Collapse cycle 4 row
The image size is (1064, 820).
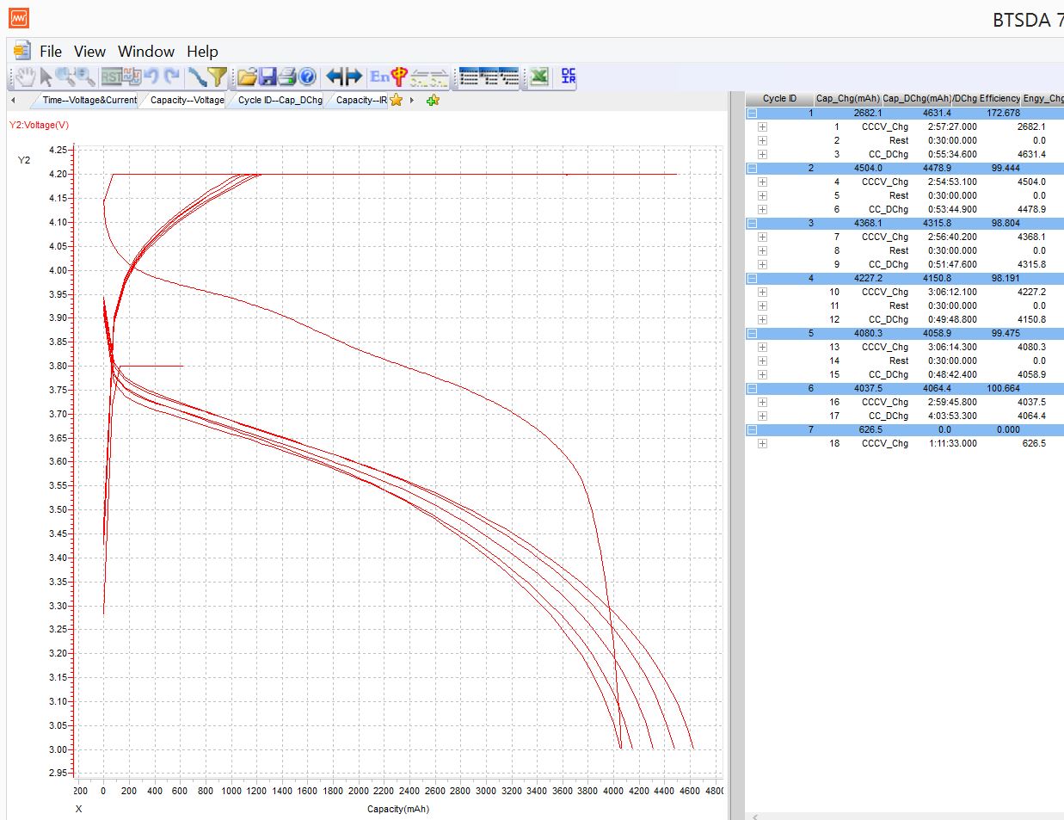point(752,278)
